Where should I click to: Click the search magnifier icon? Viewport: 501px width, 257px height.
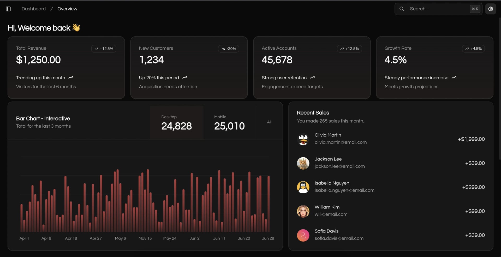pos(402,9)
